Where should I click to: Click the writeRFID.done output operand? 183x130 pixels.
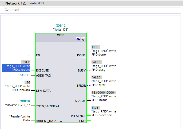[104, 53]
